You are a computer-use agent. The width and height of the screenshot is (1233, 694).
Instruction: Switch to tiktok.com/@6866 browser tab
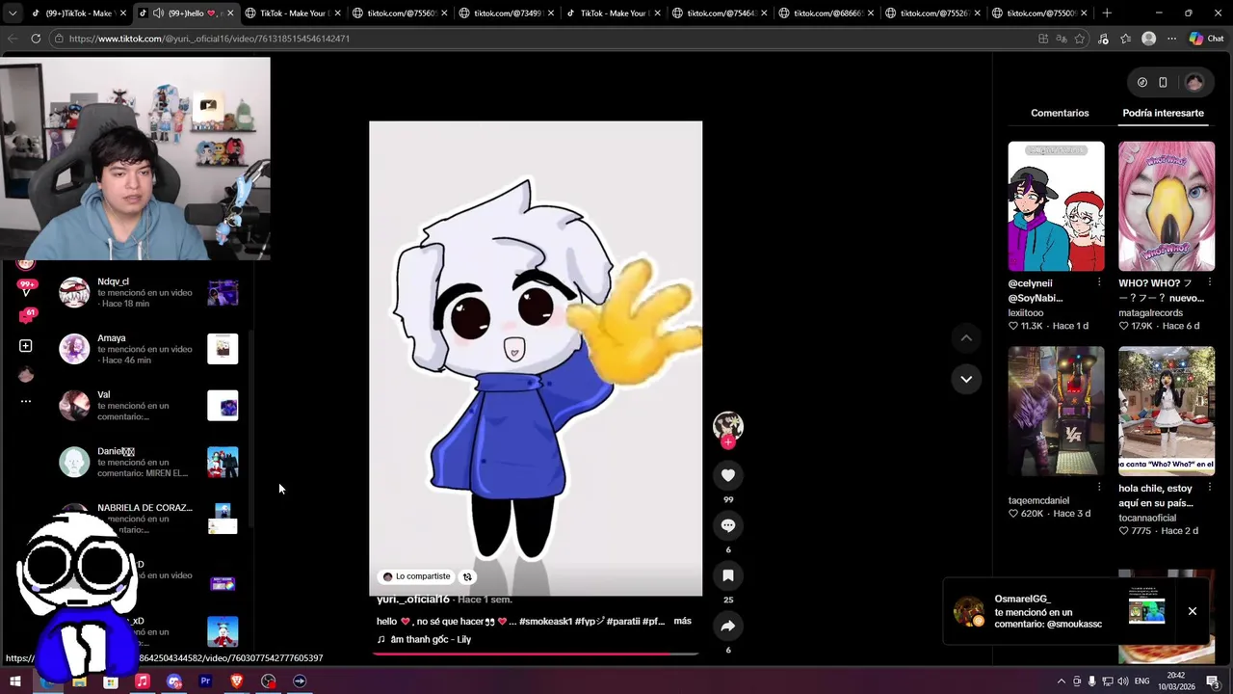click(x=827, y=13)
